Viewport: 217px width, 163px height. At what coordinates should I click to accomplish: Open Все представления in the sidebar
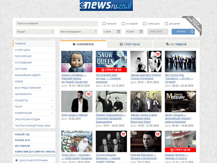[x=34, y=88]
